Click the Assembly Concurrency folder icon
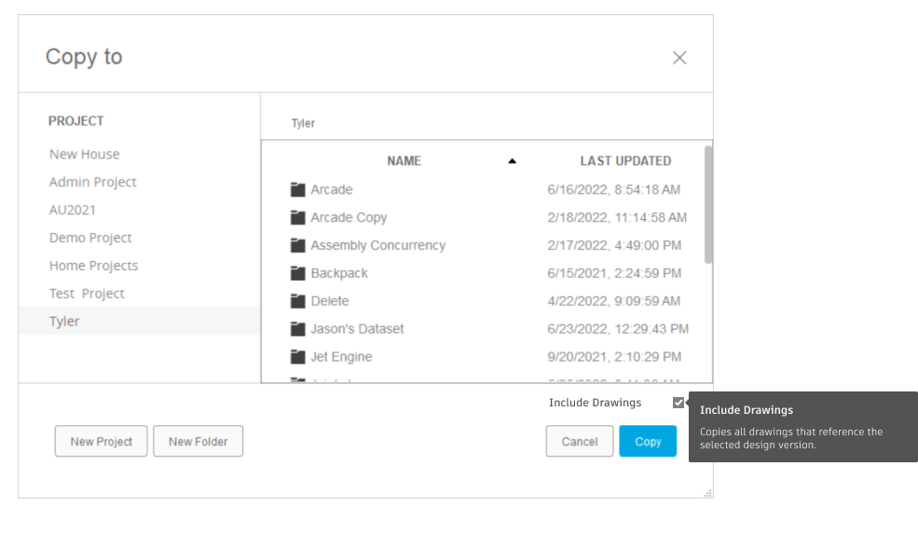The height and width of the screenshot is (535, 918). (x=297, y=245)
